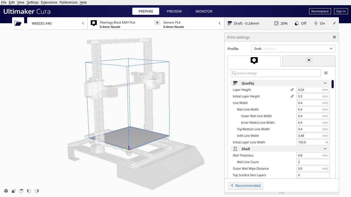This screenshot has width=351, height=197.
Task: Edit Layer Height value
Action: (x=313, y=90)
